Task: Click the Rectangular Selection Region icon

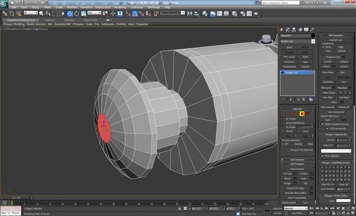Action: click(x=55, y=13)
